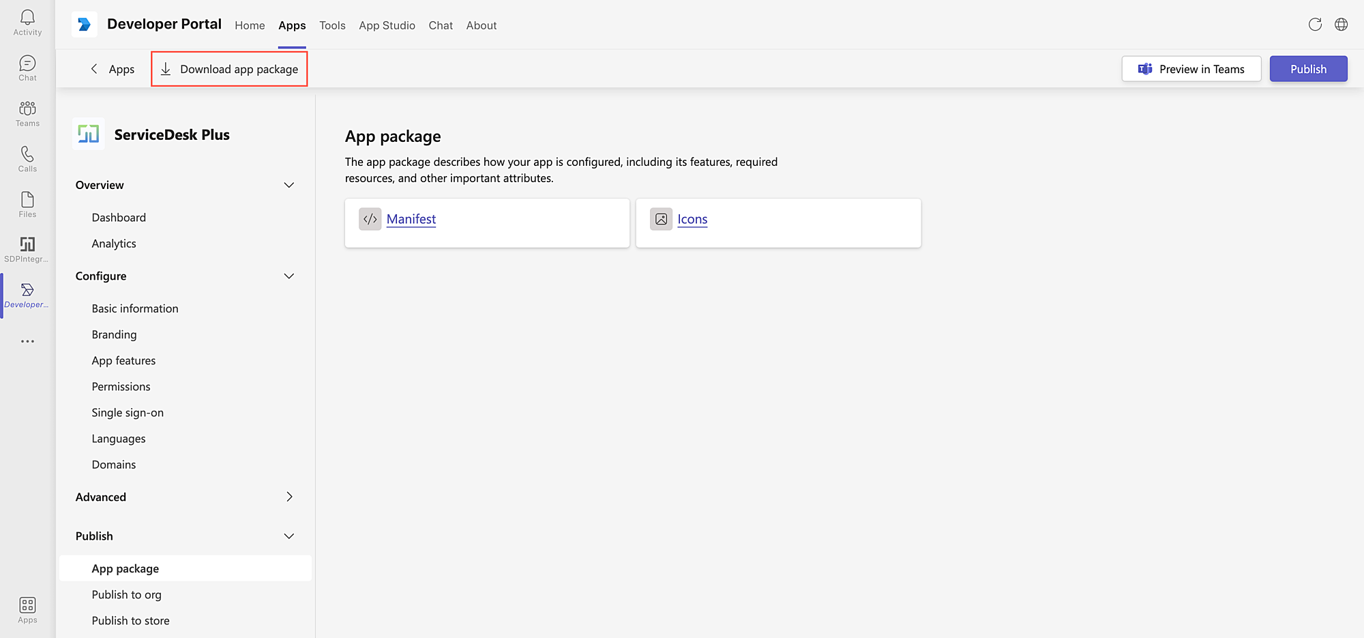
Task: Open the Files sidebar icon
Action: 27,204
